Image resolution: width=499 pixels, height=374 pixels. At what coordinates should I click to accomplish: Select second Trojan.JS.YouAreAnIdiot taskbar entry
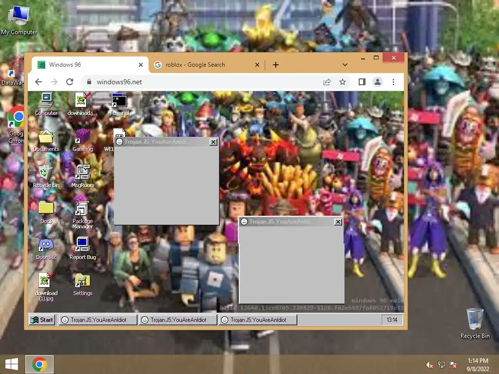coord(178,320)
